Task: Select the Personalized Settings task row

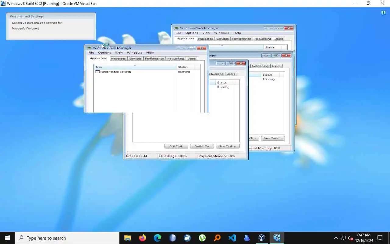Action: [147, 72]
